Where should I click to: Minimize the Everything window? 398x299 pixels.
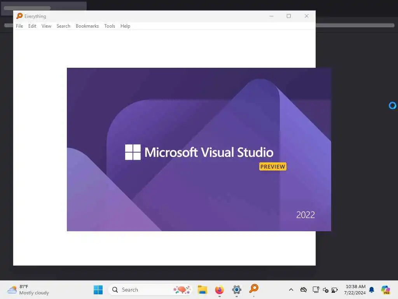point(271,16)
